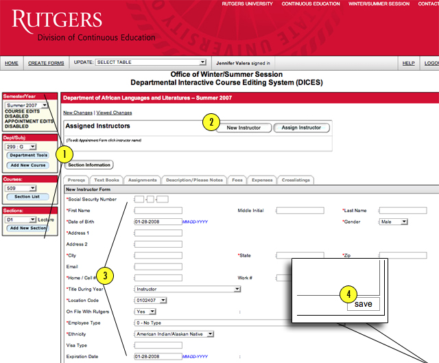
Task: Click the Address 2 input field
Action: coord(158,244)
